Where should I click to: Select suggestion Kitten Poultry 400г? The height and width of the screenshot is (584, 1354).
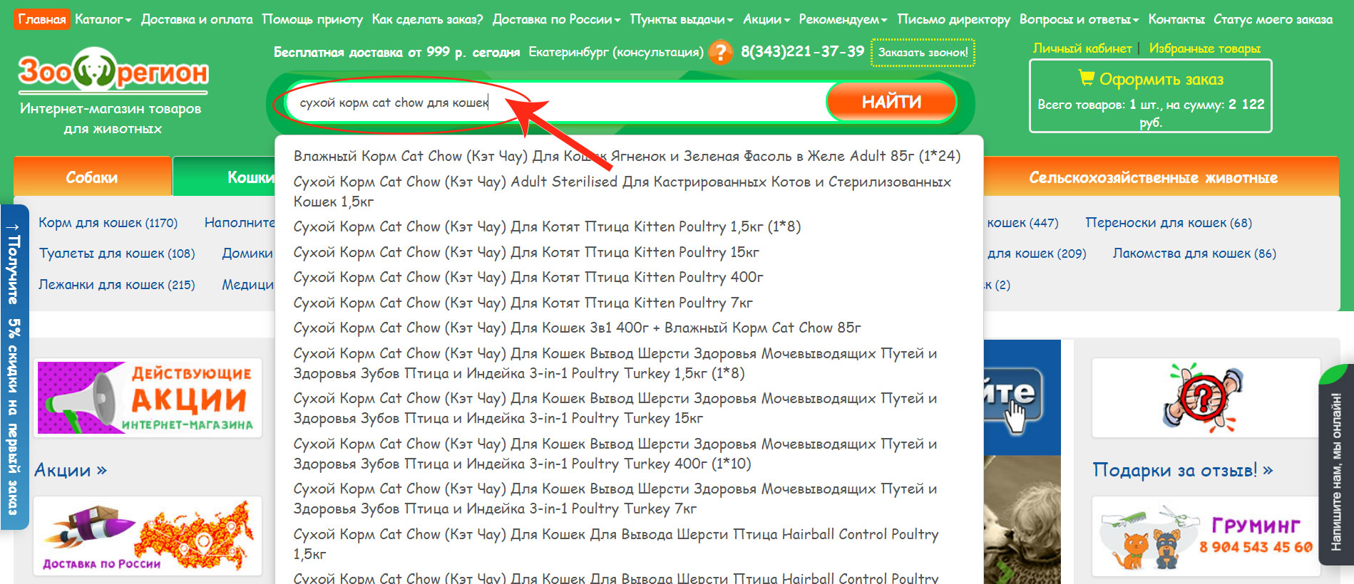coord(528,277)
